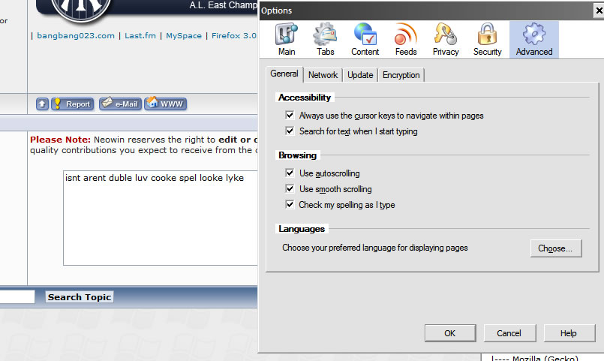Disable Use smooth scrolling checkbox
This screenshot has width=604, height=361.
[x=290, y=189]
